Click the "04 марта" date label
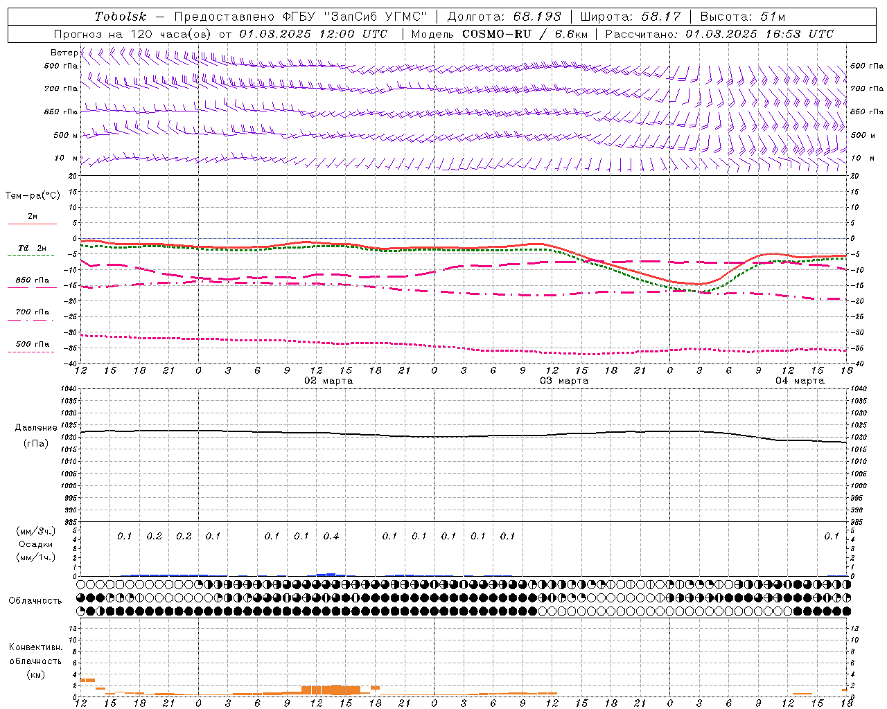887x709 pixels. [x=800, y=381]
